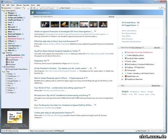This screenshot has height=140, width=168.
Task: Open the File menu
Action: pyautogui.click(x=3, y=5)
